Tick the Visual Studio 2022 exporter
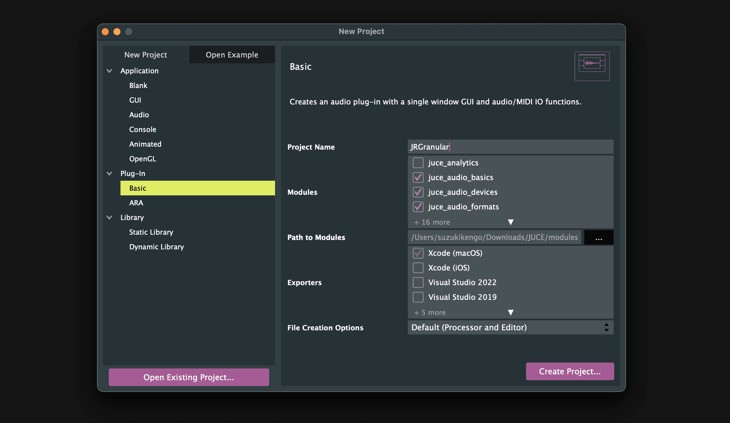The height and width of the screenshot is (423, 730). [418, 282]
